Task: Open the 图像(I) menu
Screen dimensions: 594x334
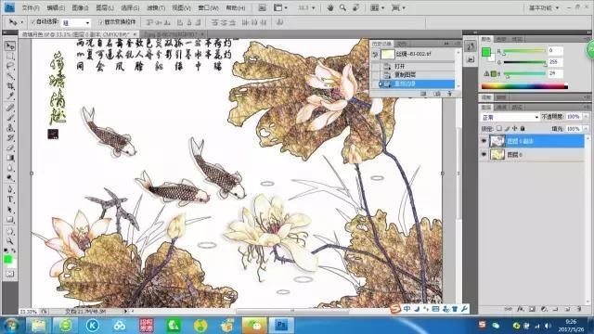Action: click(x=80, y=7)
